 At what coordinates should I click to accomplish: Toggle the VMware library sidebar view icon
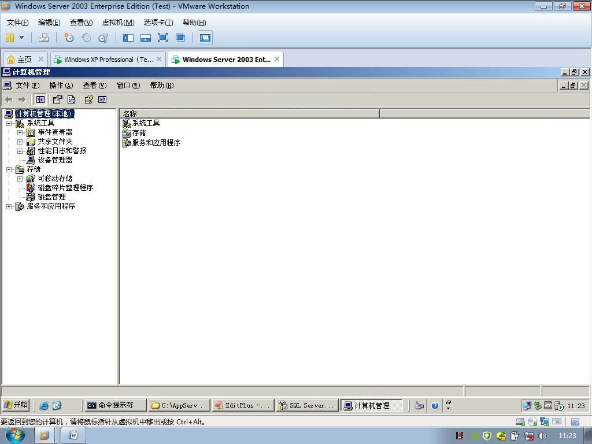pyautogui.click(x=128, y=38)
